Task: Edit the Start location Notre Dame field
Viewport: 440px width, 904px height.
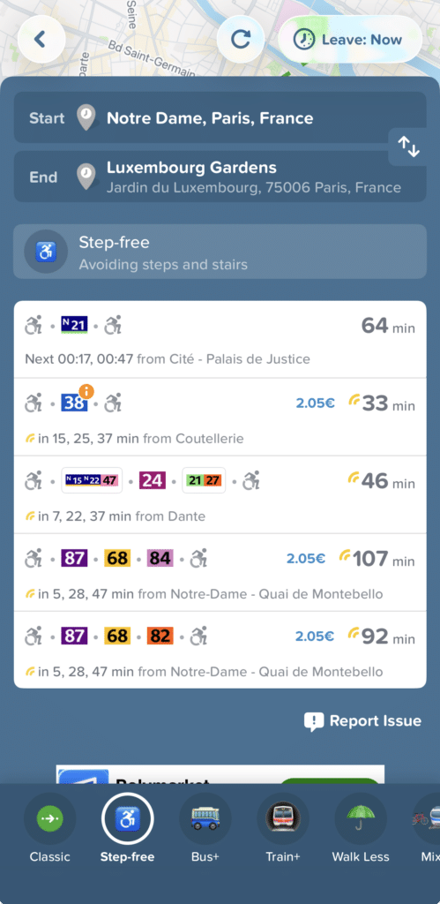Action: coord(220,117)
